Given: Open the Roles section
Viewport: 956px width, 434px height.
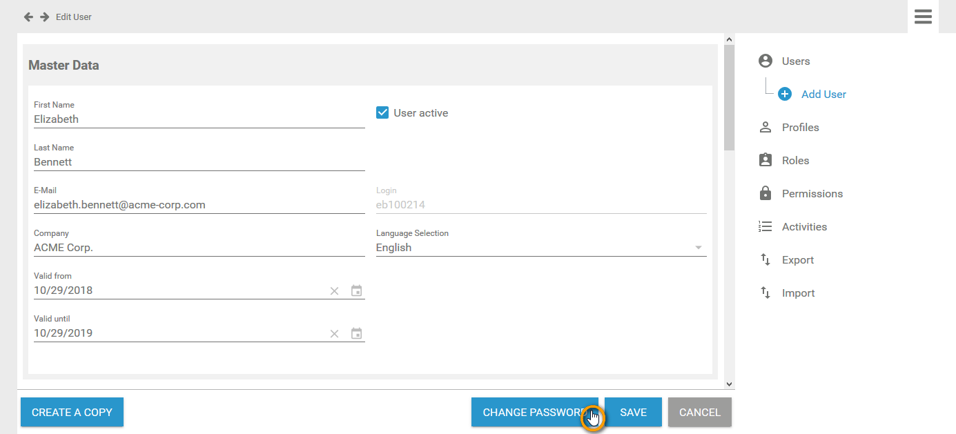Looking at the screenshot, I should click(x=795, y=160).
